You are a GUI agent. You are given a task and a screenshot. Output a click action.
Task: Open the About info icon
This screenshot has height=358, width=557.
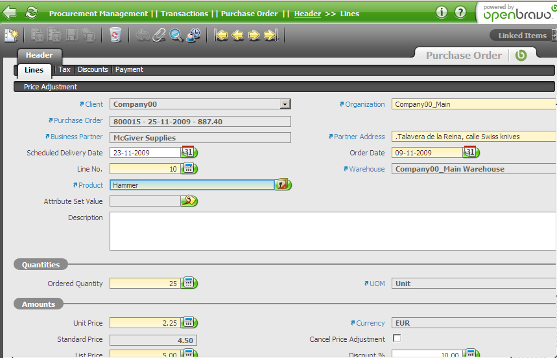click(441, 12)
